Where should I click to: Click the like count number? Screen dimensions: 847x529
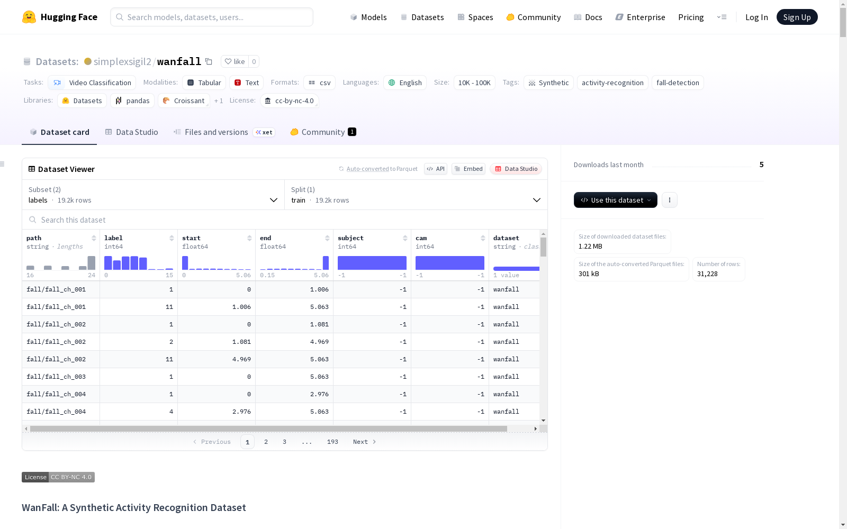(x=254, y=61)
